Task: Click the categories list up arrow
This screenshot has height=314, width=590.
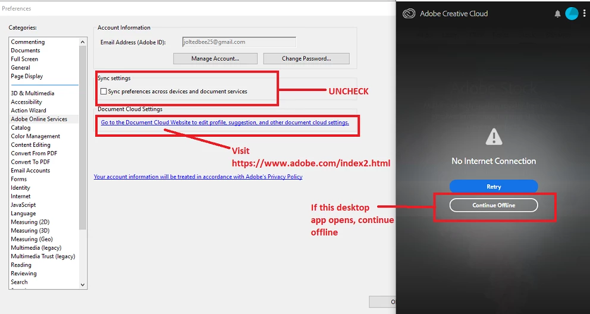Action: [x=83, y=42]
